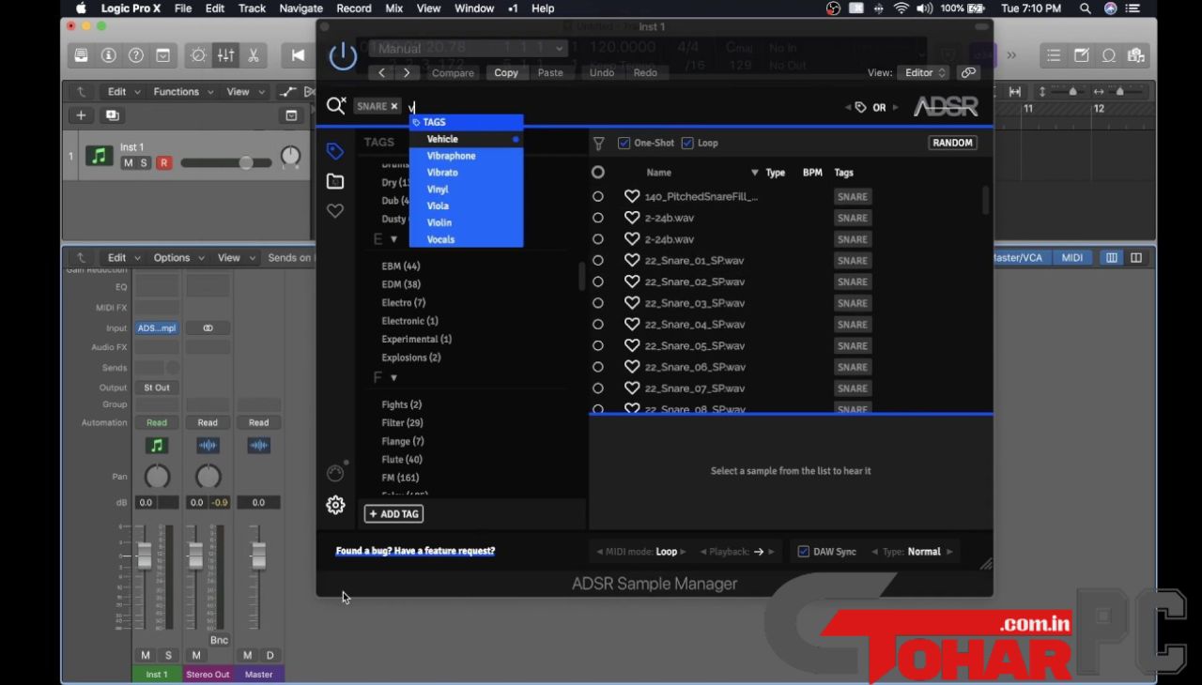Open Logic Mixer sliders button
The height and width of the screenshot is (685, 1202).
[226, 55]
